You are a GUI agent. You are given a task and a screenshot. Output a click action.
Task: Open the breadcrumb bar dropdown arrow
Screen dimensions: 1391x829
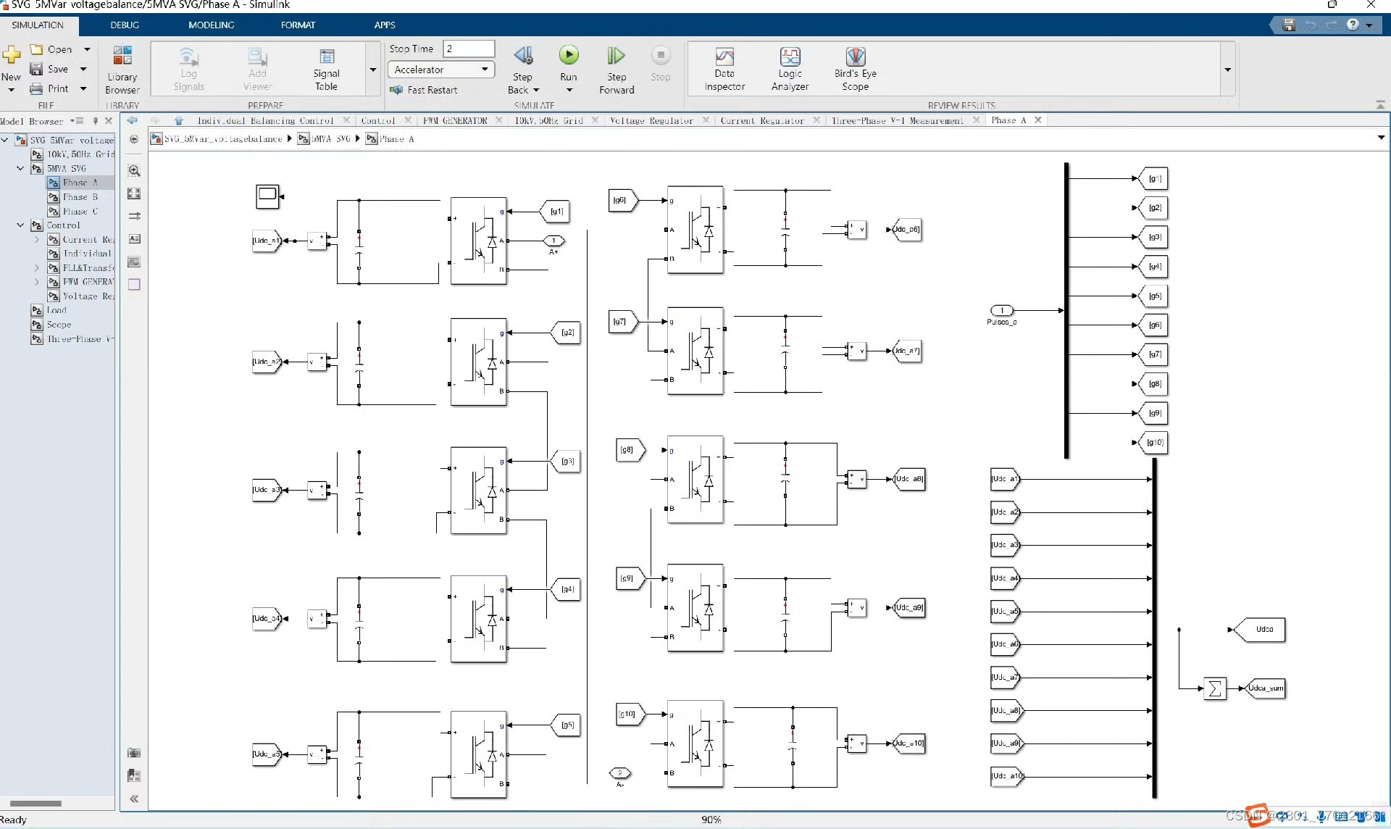click(x=1381, y=138)
